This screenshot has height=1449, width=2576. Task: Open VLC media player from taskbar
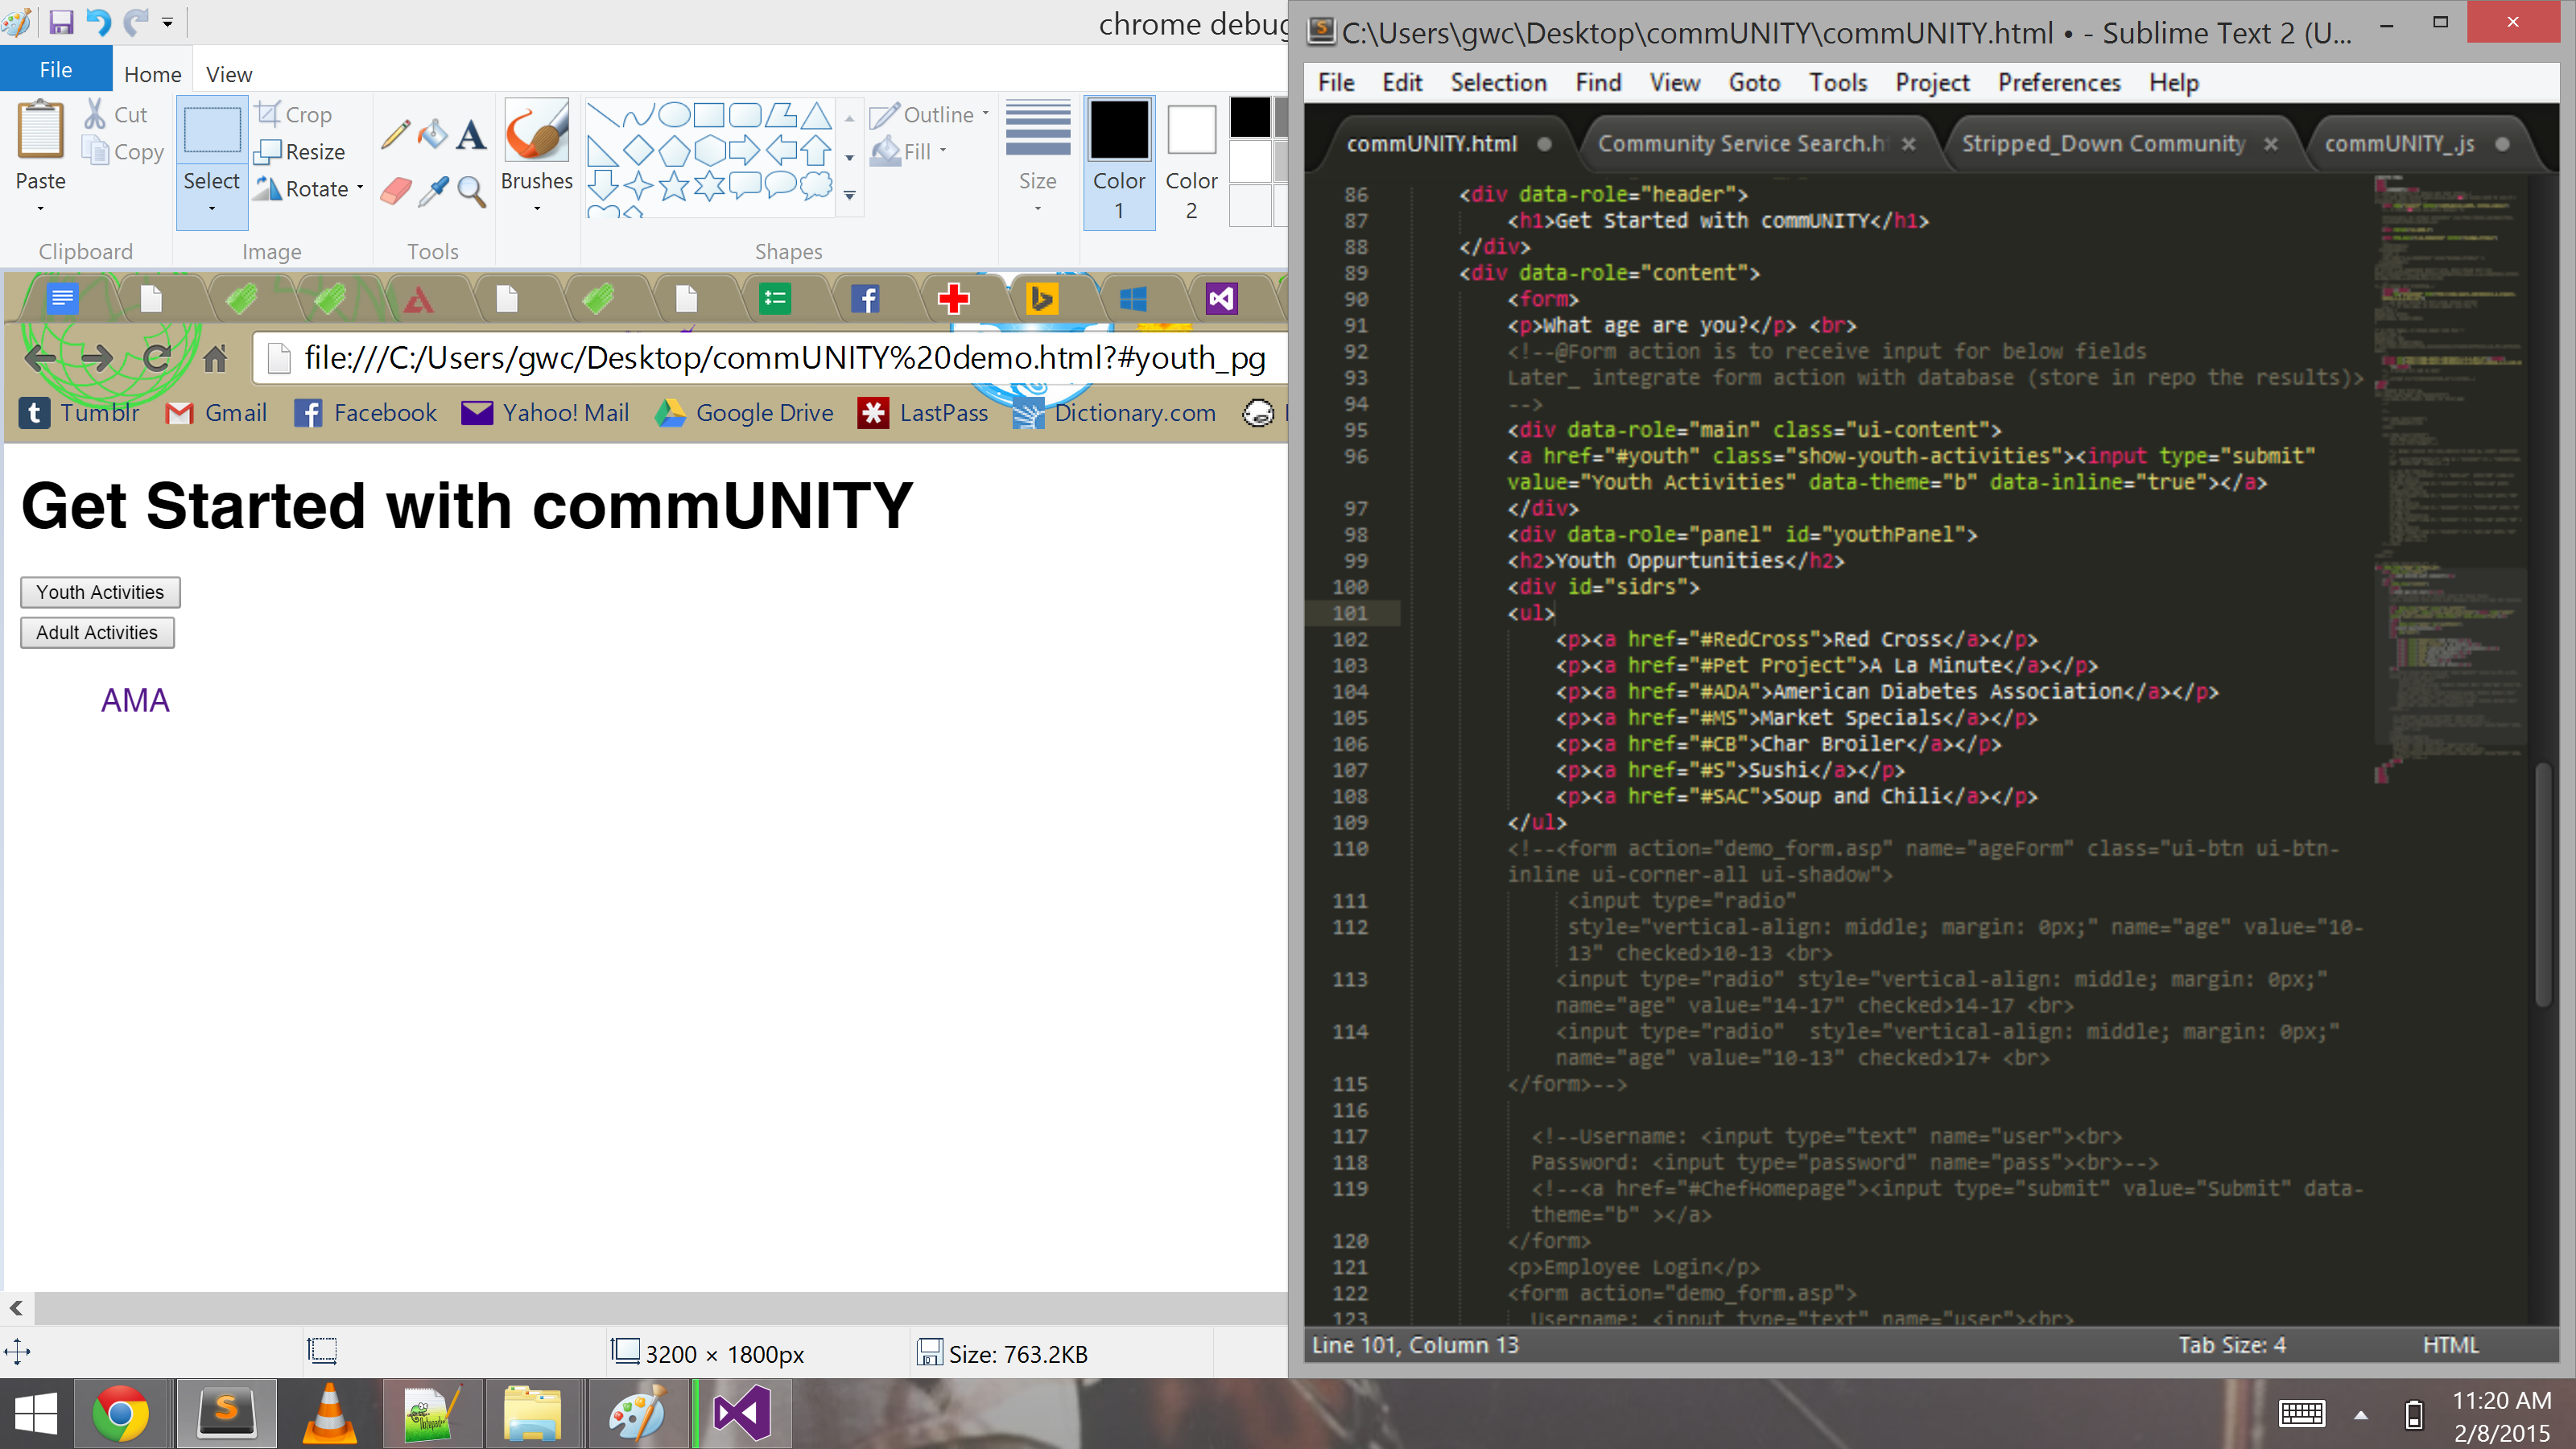[x=329, y=1414]
